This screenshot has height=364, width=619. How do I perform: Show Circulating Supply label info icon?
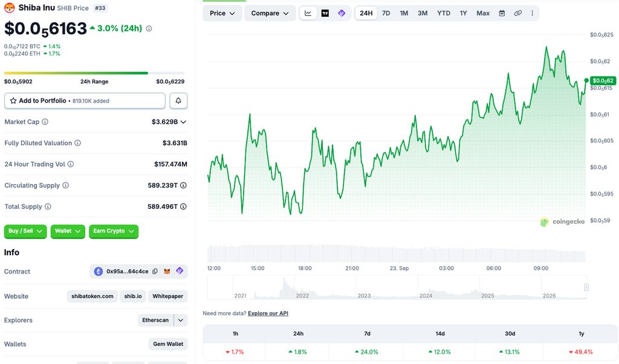pyautogui.click(x=65, y=185)
